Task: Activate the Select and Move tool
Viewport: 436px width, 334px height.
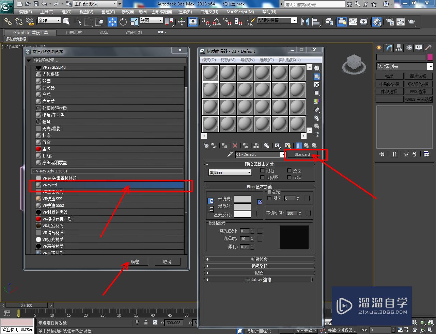Action: (112, 22)
